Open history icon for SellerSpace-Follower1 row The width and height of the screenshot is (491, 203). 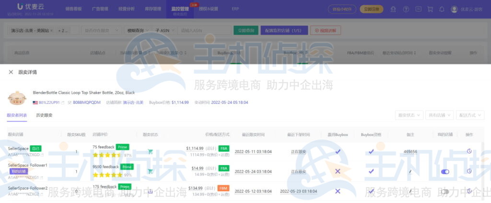(469, 171)
